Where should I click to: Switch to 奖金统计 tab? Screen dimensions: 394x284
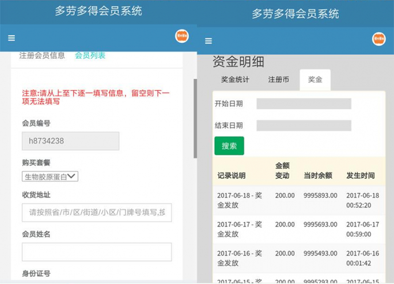click(x=235, y=80)
